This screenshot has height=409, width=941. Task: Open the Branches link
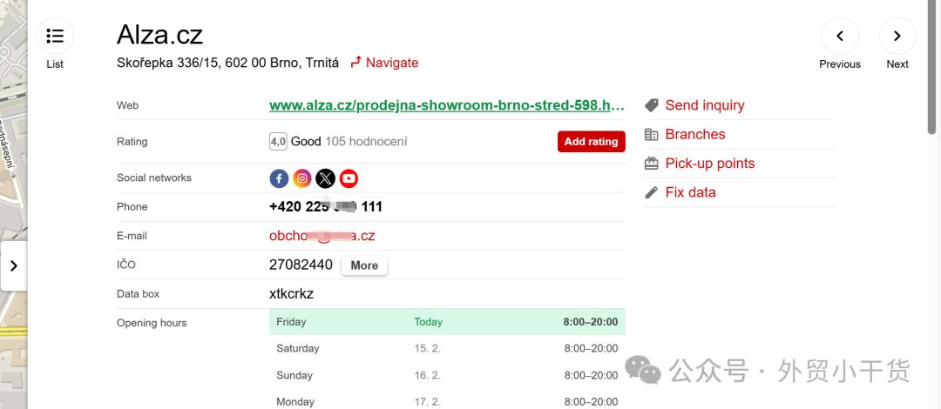click(x=695, y=134)
